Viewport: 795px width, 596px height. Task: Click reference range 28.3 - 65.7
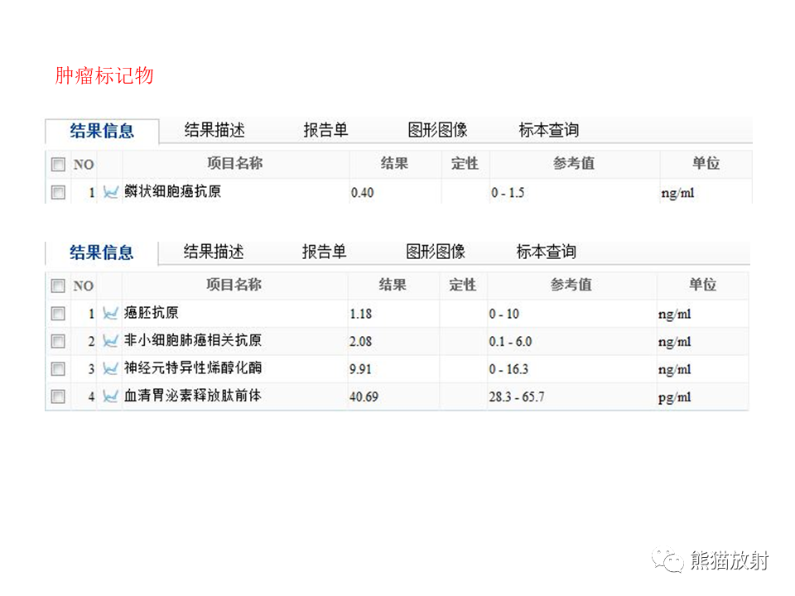[x=517, y=397]
